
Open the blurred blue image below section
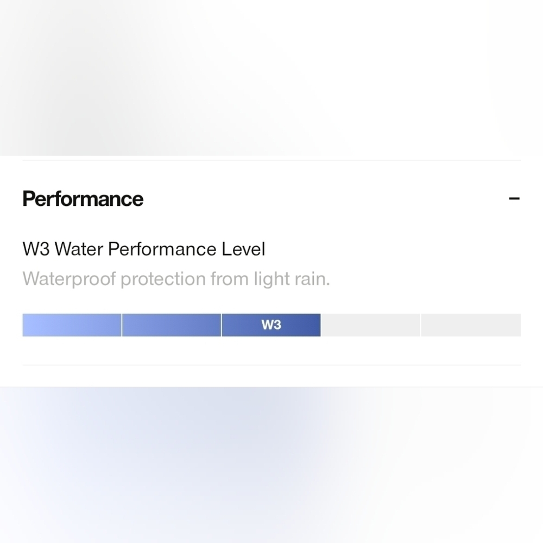tap(271, 465)
